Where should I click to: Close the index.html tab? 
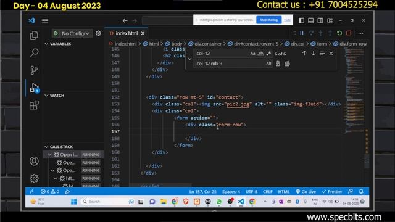click(x=143, y=33)
